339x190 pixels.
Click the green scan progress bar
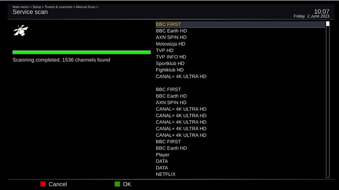click(x=82, y=52)
